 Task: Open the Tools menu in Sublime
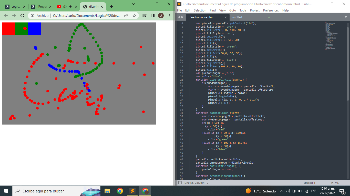coord(243,10)
